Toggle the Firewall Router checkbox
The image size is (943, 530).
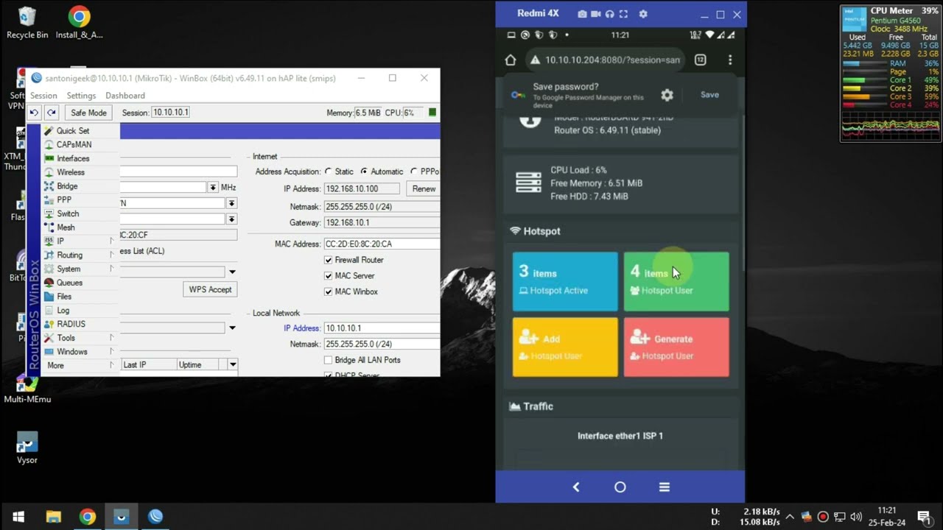click(329, 260)
